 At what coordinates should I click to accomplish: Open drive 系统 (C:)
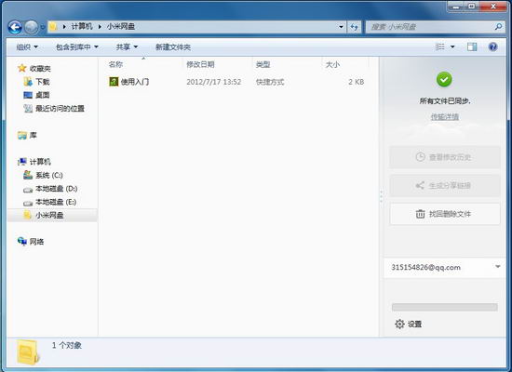(49, 175)
